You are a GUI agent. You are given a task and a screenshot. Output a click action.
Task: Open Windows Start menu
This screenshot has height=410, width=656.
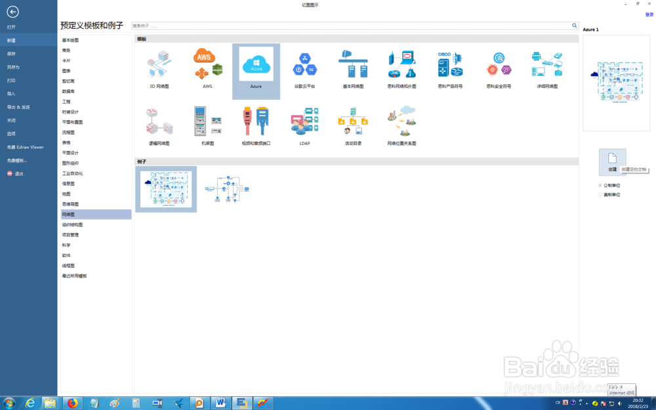click(9, 403)
